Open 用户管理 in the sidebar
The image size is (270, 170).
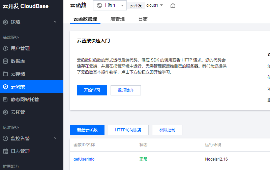32,48
